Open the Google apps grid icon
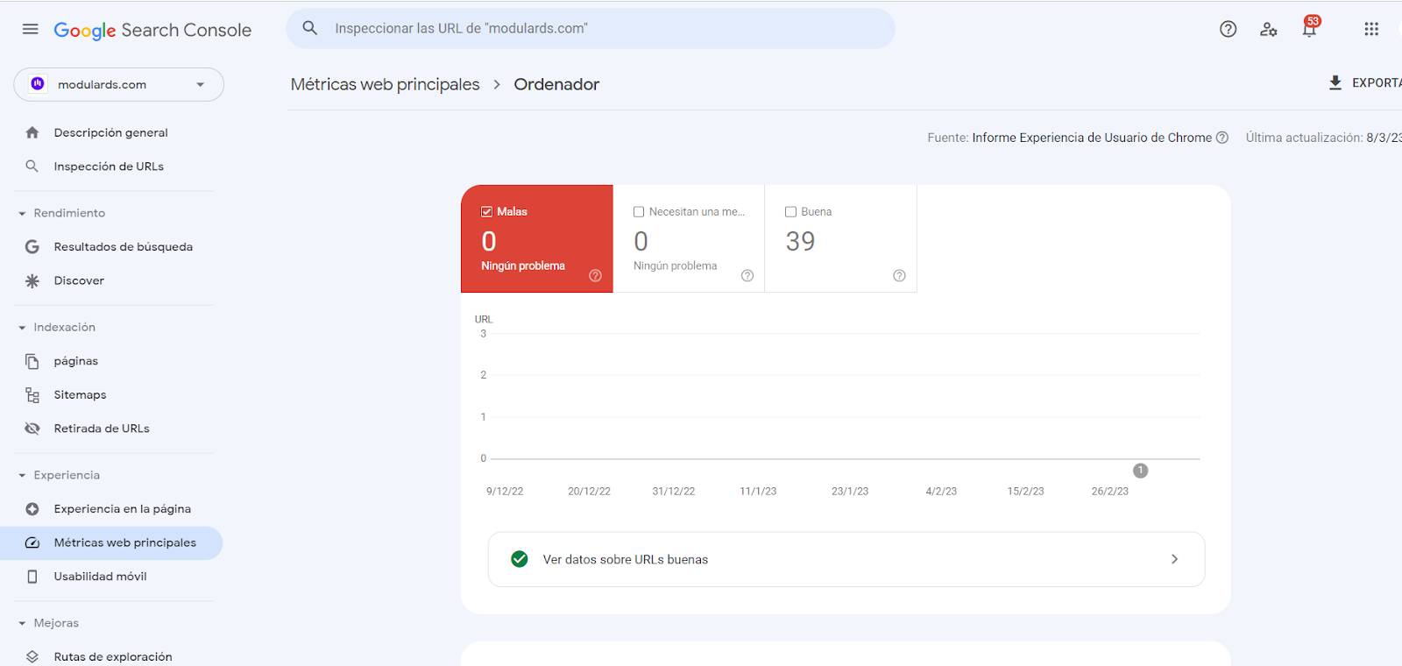Image resolution: width=1402 pixels, height=666 pixels. click(x=1371, y=29)
